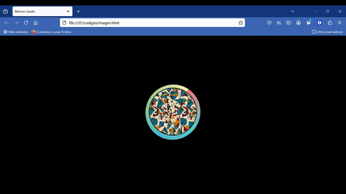Open Comenzar a usar Firefox bookmark
Image resolution: width=346 pixels, height=194 pixels.
(51, 32)
